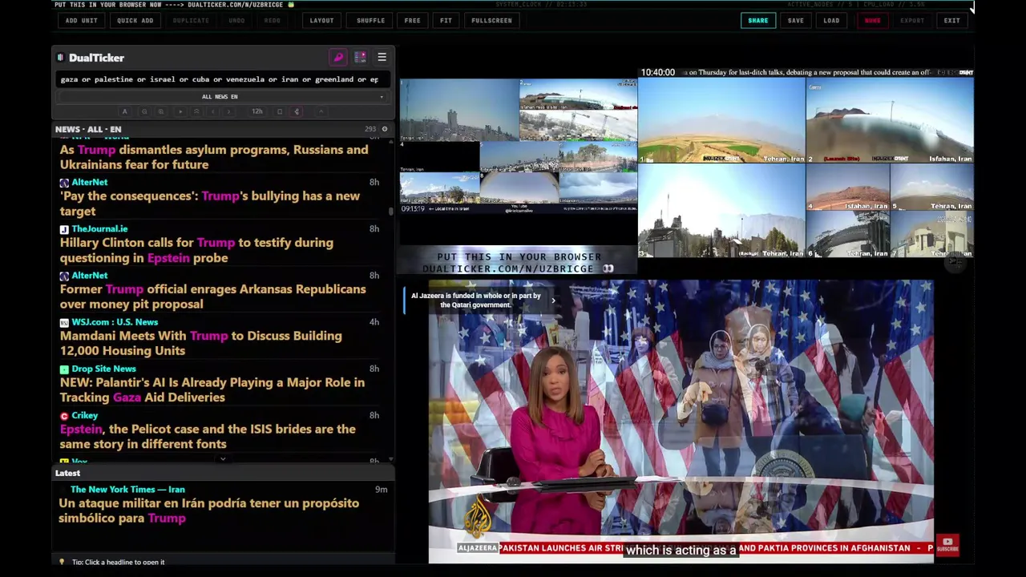Select the FREE layout mode
1026x577 pixels.
tap(412, 20)
